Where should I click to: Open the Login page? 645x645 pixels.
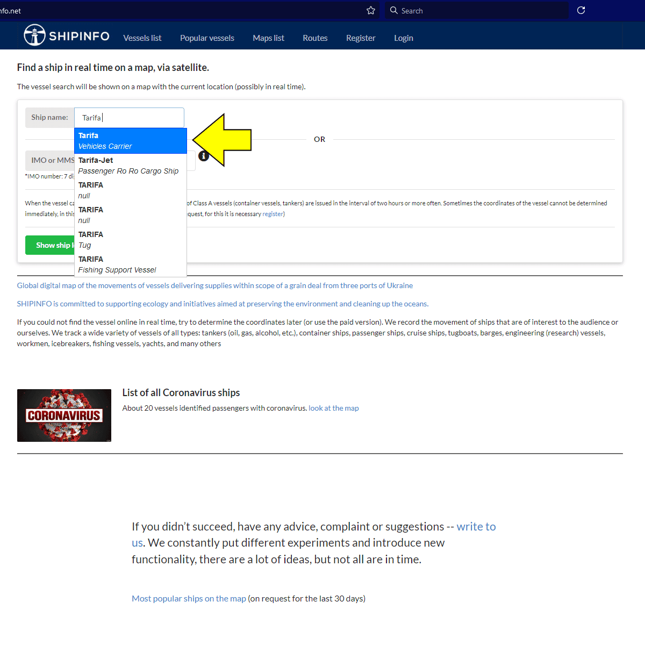pyautogui.click(x=404, y=38)
